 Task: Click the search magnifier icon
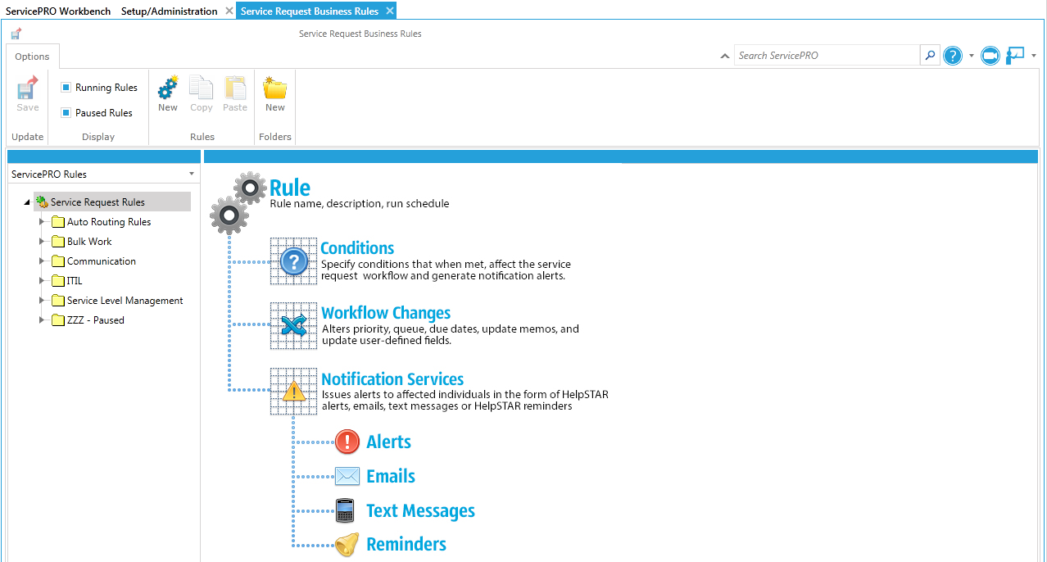coord(930,56)
